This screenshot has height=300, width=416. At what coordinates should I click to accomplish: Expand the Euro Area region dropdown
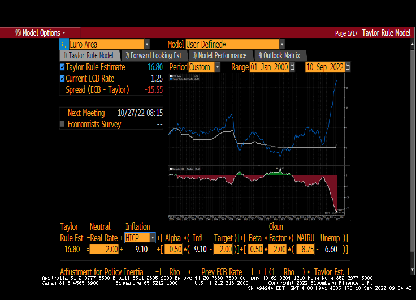(147, 44)
